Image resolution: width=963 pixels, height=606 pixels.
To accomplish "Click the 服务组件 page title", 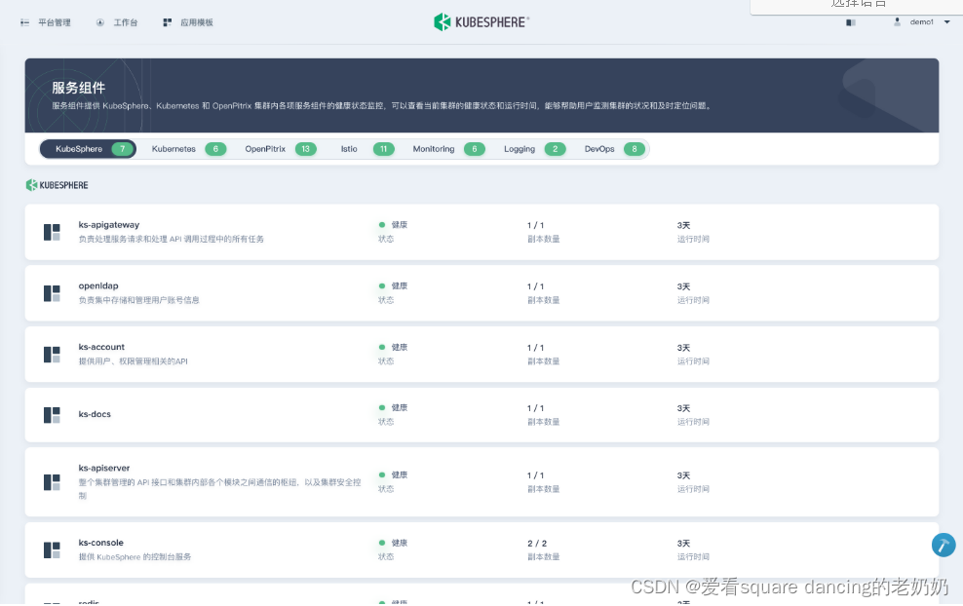I will [78, 88].
